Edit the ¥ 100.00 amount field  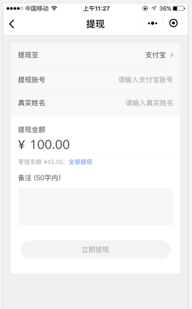pyautogui.click(x=96, y=145)
